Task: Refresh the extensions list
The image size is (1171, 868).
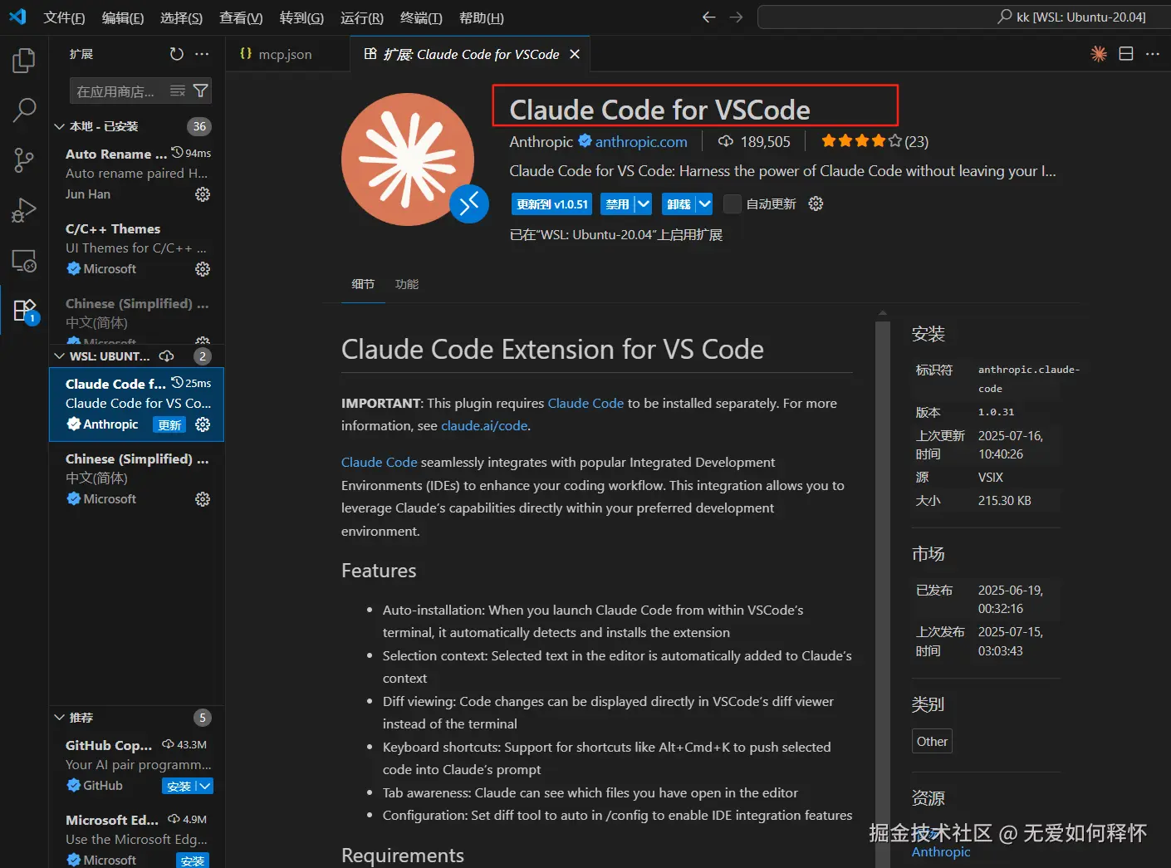Action: pos(176,54)
